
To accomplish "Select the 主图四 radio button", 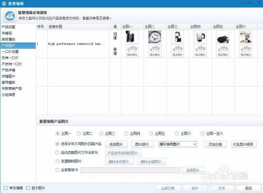I will pos(126,134).
